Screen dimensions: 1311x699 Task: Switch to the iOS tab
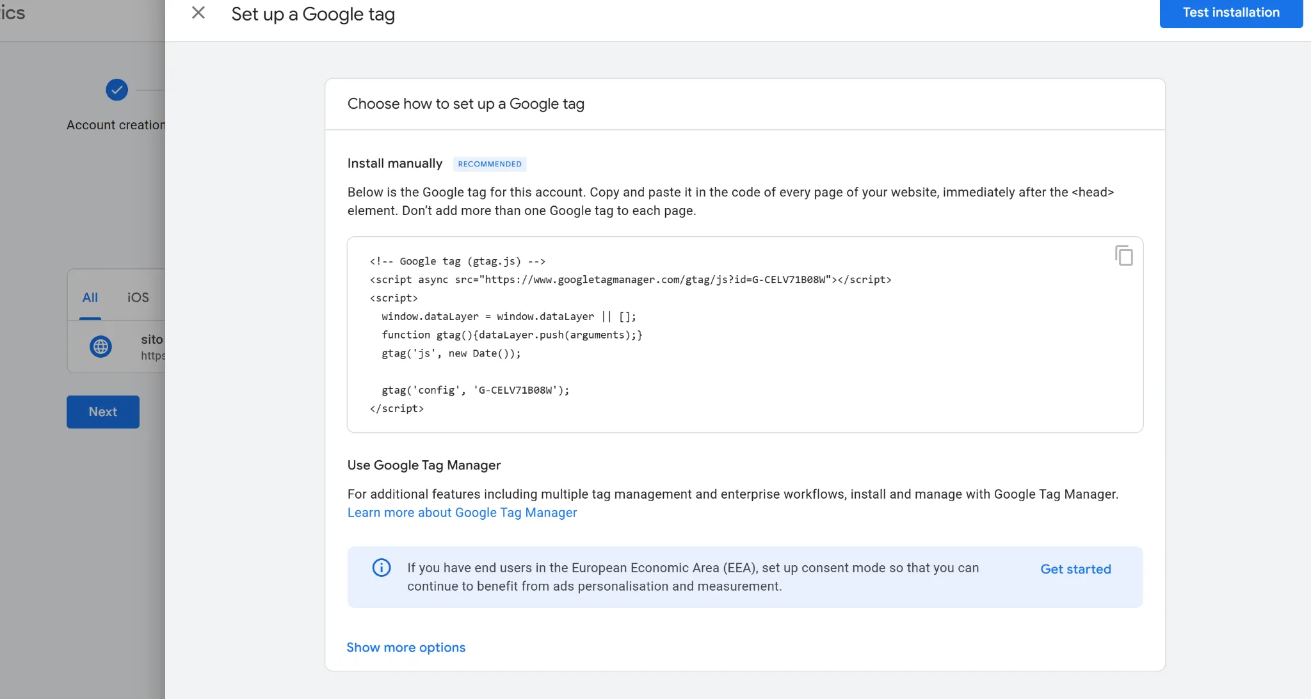pyautogui.click(x=138, y=298)
